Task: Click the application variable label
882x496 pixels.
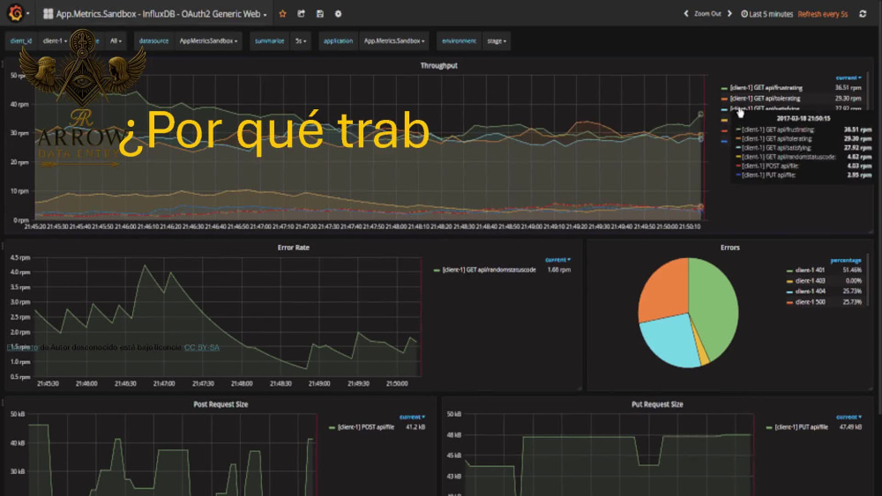Action: pyautogui.click(x=338, y=41)
